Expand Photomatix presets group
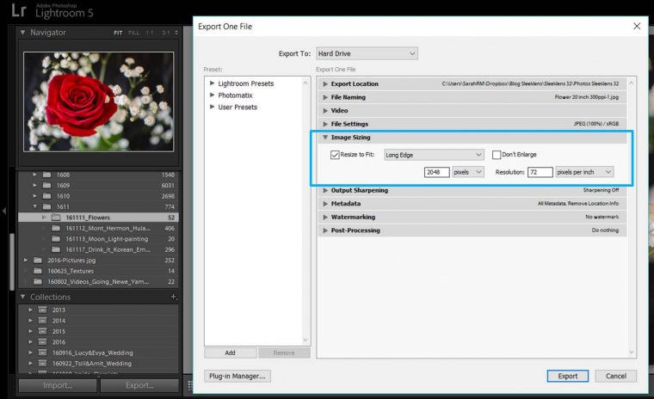Viewport: 654px width, 399px height. click(x=212, y=95)
